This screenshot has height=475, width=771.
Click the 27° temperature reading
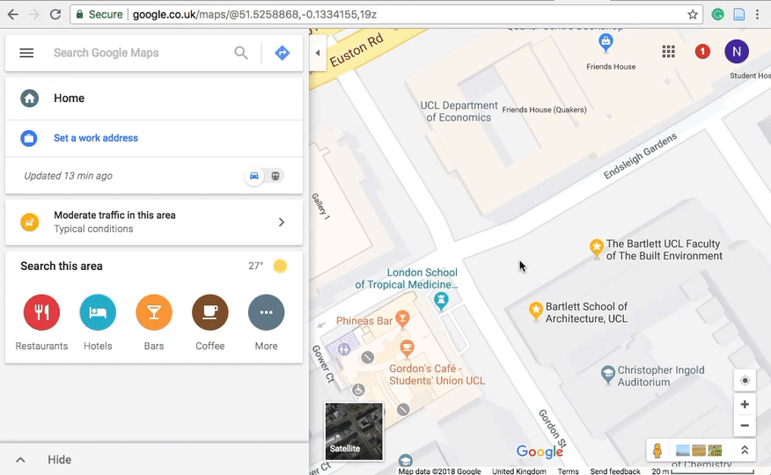click(256, 267)
